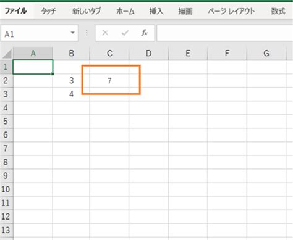Click the Cancel X icon in formula bar
The image size is (293, 240).
coord(105,33)
